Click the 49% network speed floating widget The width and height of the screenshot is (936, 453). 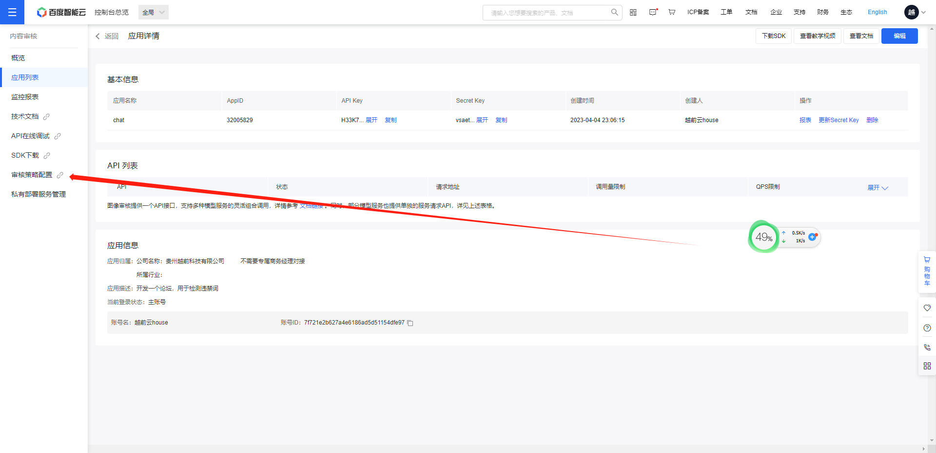tap(764, 237)
